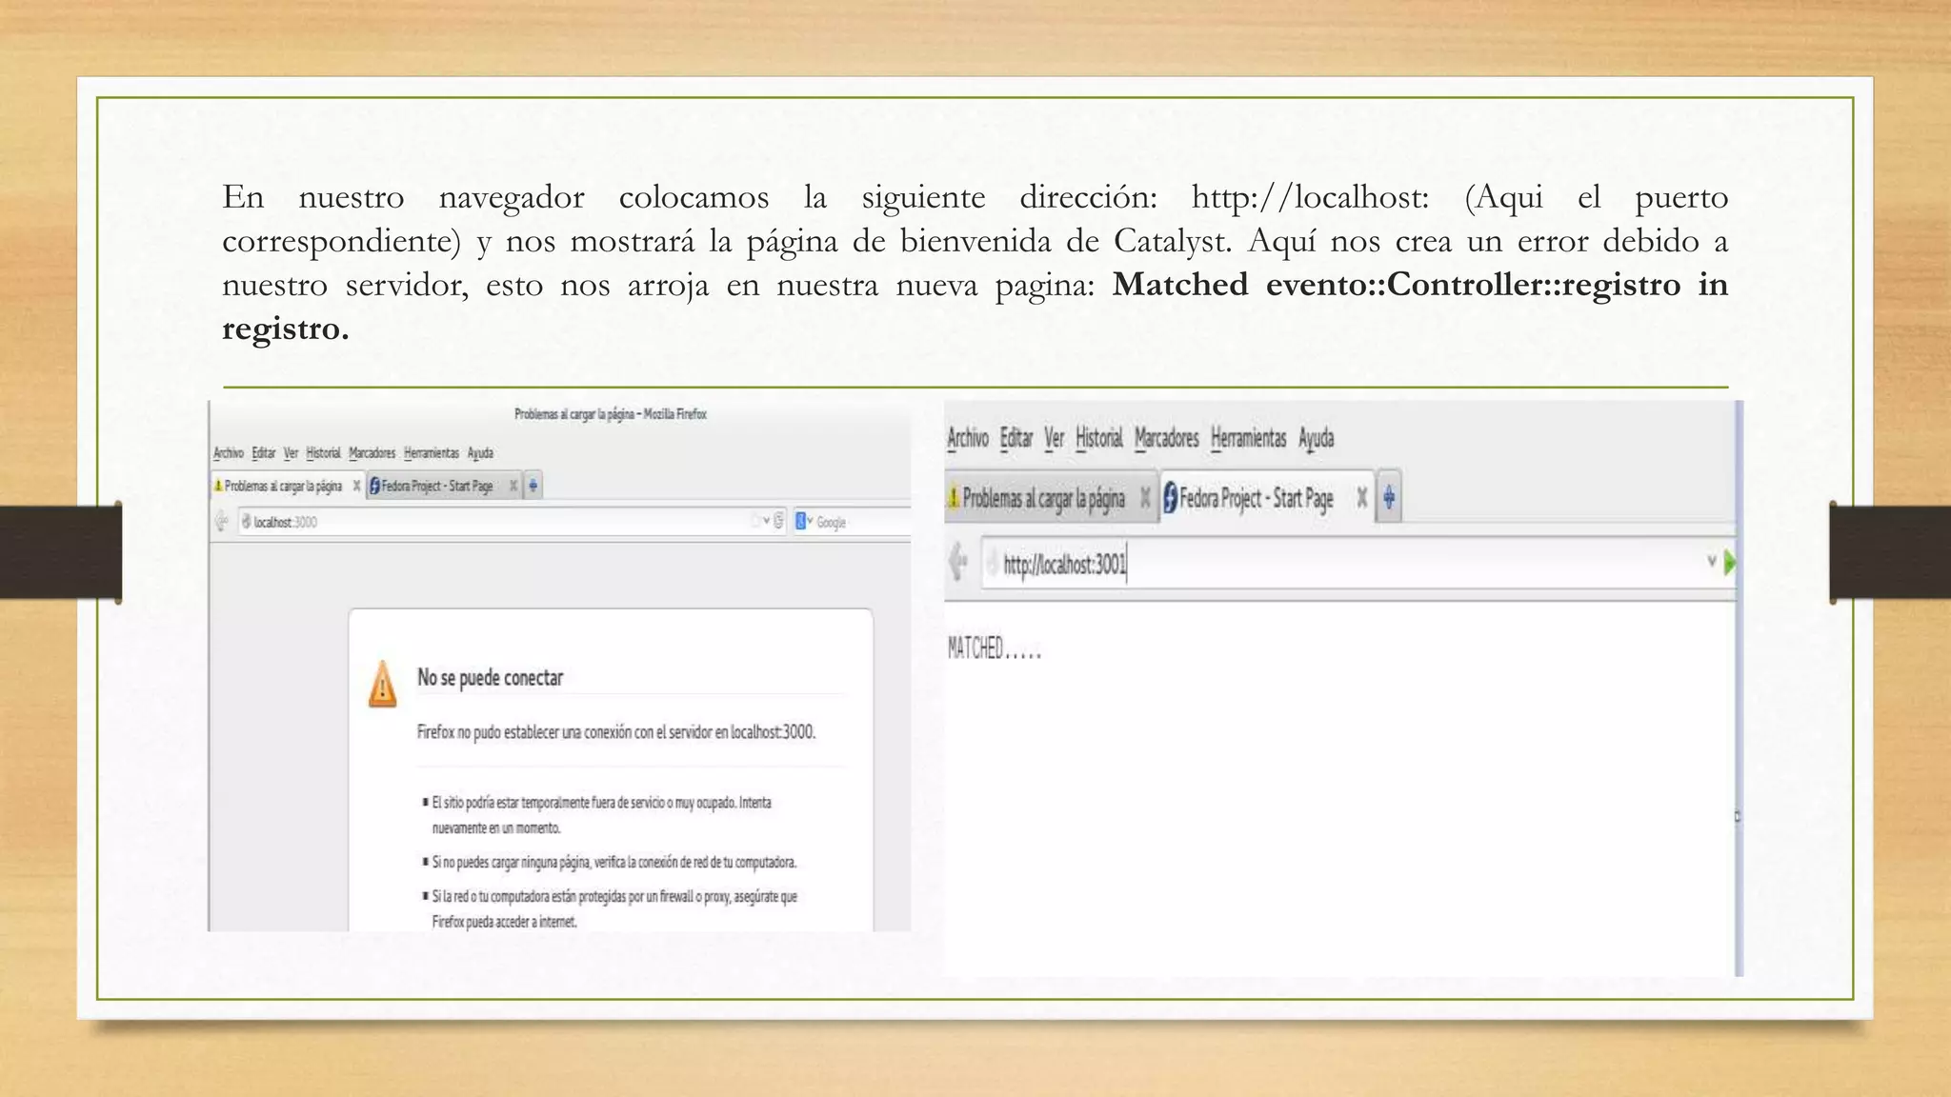Reload page icon in left address bar
The height and width of the screenshot is (1097, 1951).
(778, 521)
